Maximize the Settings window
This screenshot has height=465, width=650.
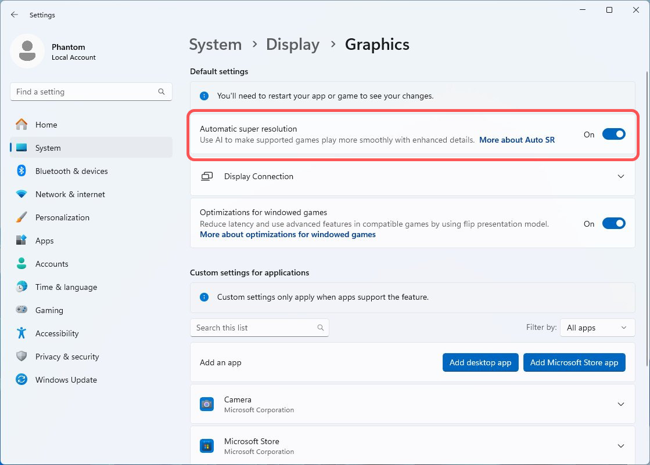coord(609,10)
